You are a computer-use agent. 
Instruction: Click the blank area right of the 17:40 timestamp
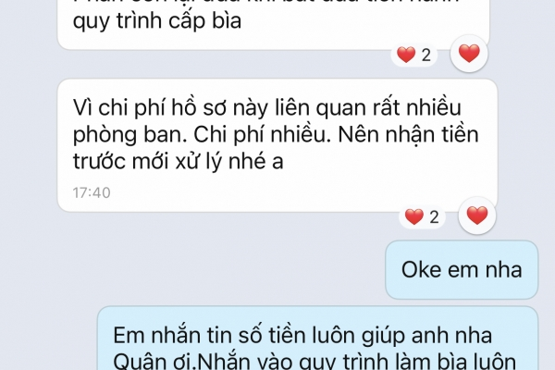[283, 193]
